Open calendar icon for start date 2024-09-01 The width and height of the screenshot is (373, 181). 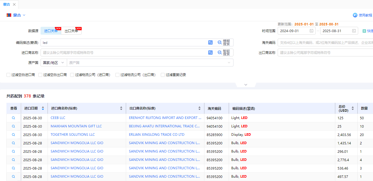pos(311,31)
